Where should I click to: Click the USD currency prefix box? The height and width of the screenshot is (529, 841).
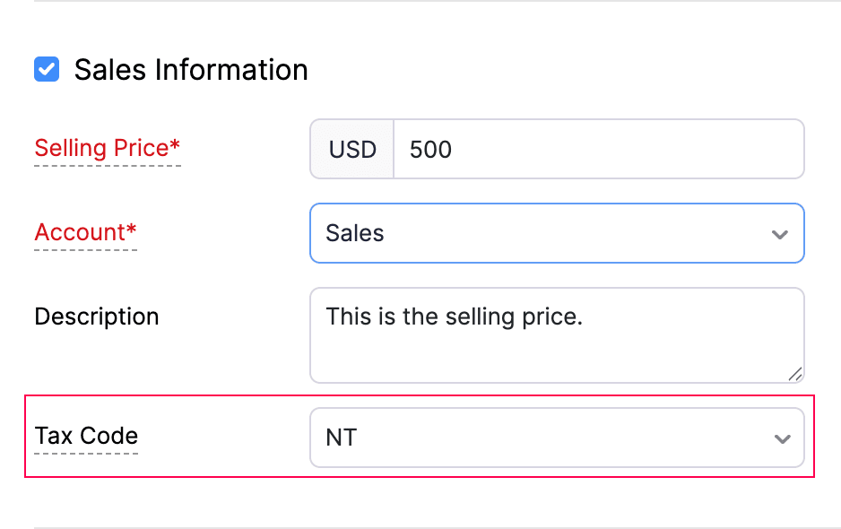[x=351, y=149]
